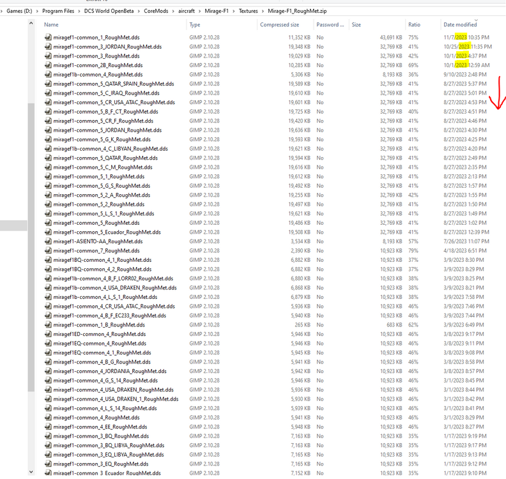Screen dimensions: 506x479
Task: Click the navigation pane scroll down arrow
Action: tap(31, 471)
